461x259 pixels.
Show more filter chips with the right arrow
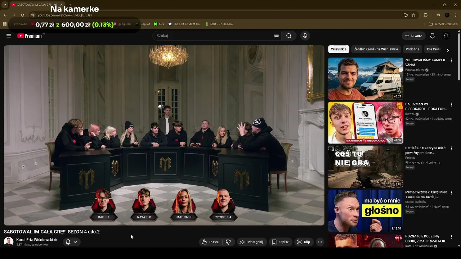pos(448,50)
